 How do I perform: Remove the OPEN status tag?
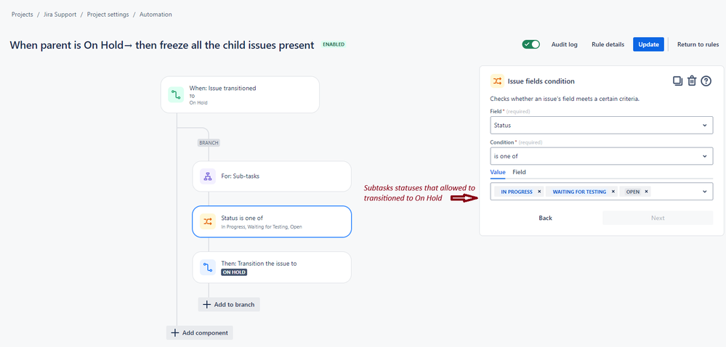pos(646,192)
